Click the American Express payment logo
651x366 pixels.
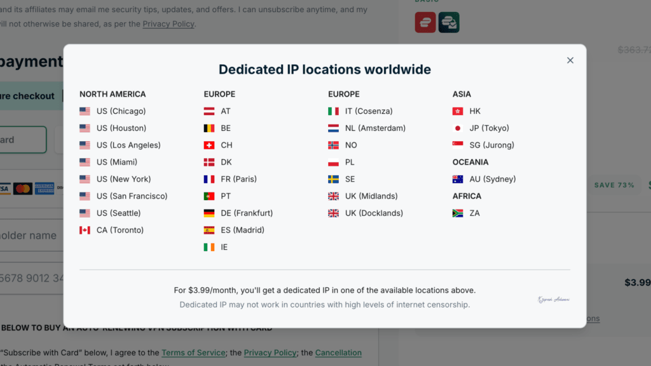click(x=45, y=189)
